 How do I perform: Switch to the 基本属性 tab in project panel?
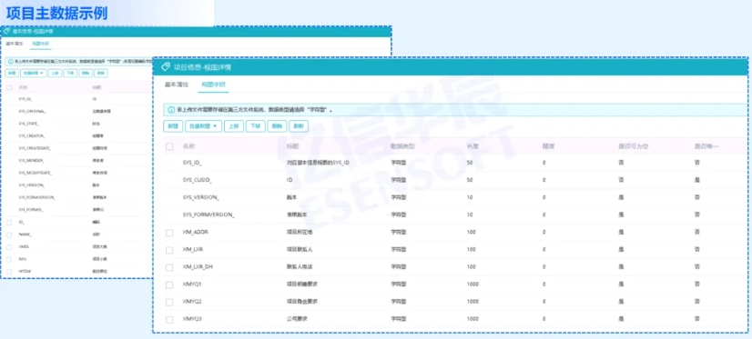tap(177, 85)
